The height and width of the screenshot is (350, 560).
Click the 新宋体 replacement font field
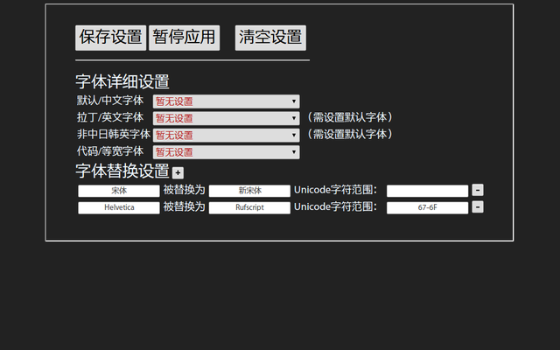pyautogui.click(x=249, y=191)
